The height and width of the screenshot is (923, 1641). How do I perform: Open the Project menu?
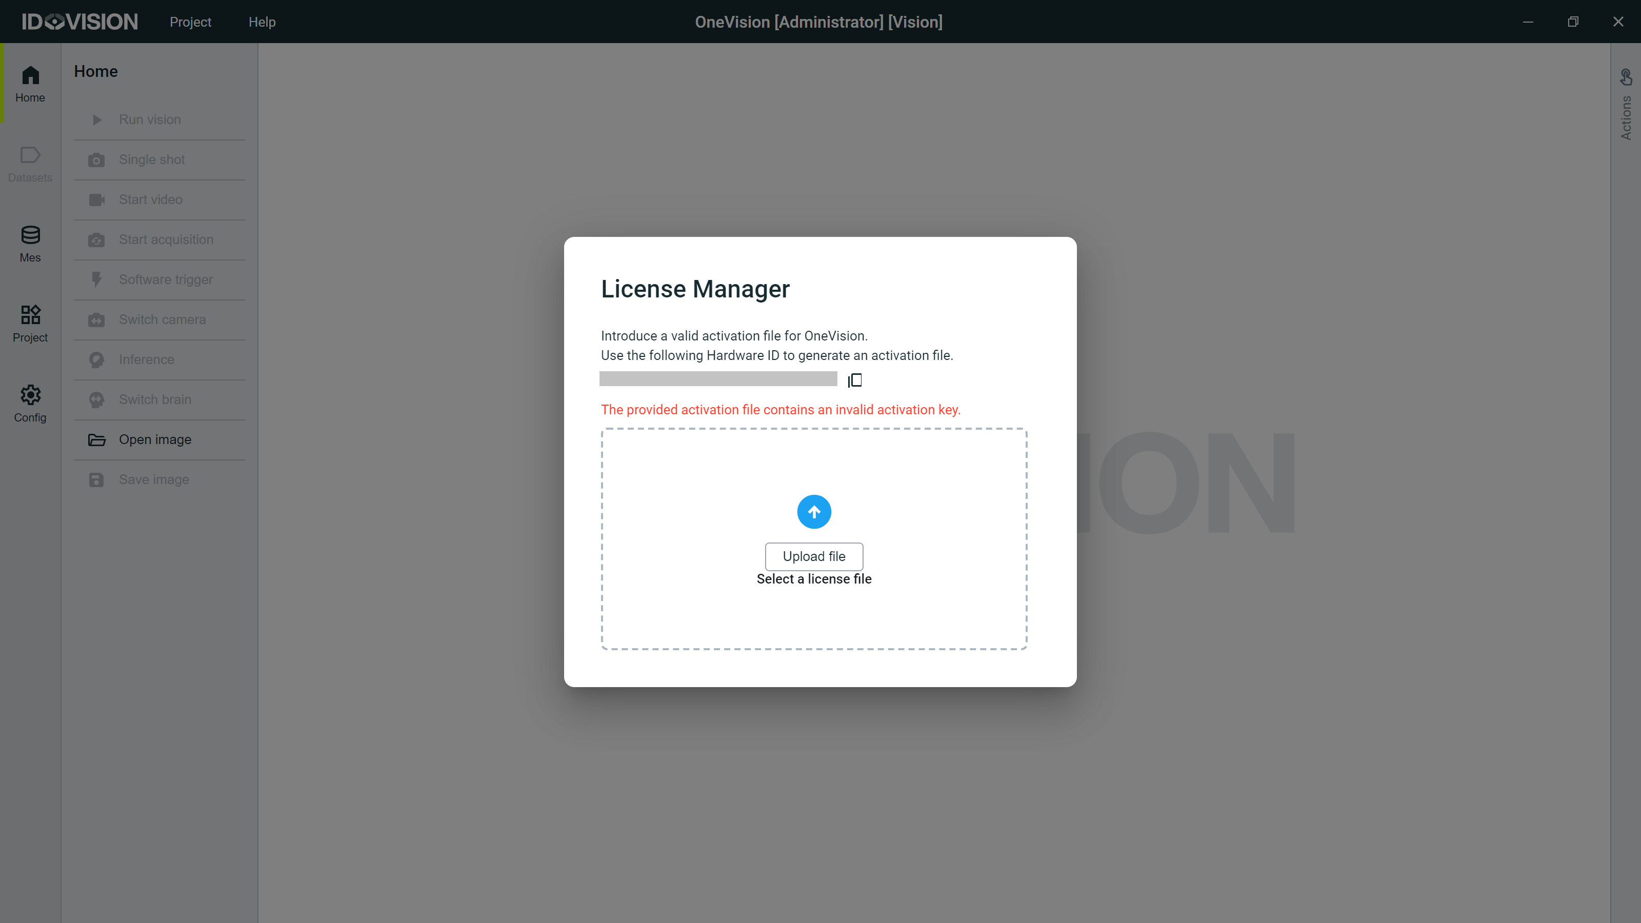(x=190, y=22)
